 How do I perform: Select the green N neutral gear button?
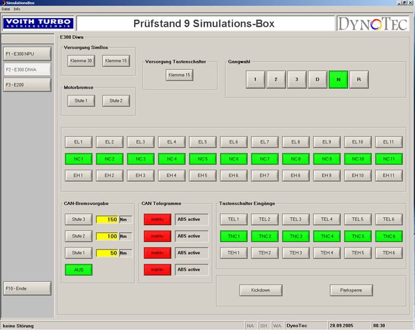tap(338, 79)
